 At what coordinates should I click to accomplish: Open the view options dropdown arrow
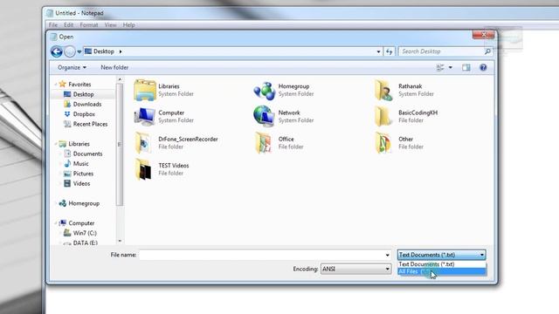451,67
